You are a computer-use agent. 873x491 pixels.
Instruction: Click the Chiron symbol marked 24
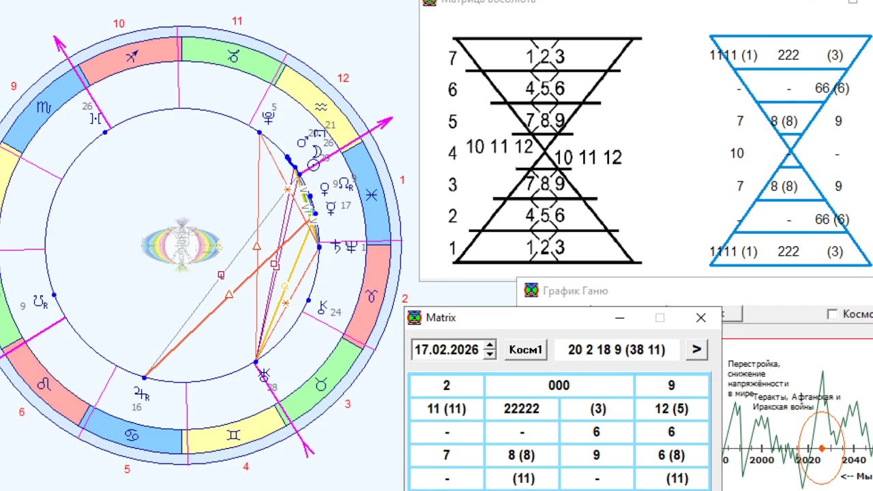pos(323,306)
